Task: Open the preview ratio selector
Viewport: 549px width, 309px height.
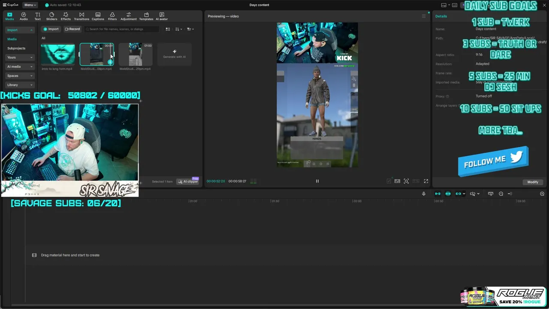Action: pos(416,181)
